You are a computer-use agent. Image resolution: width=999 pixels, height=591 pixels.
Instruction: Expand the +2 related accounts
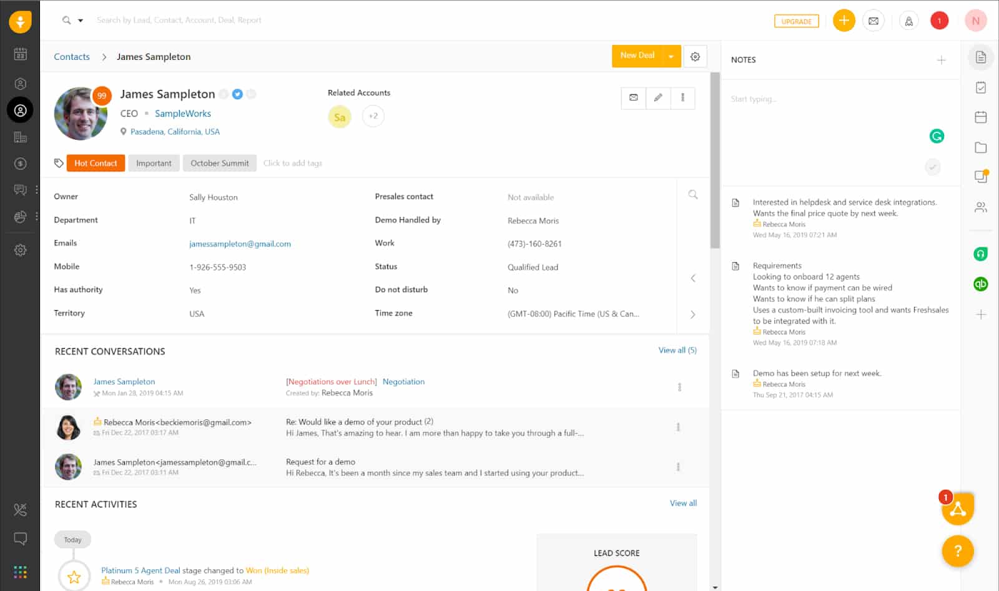pos(373,116)
